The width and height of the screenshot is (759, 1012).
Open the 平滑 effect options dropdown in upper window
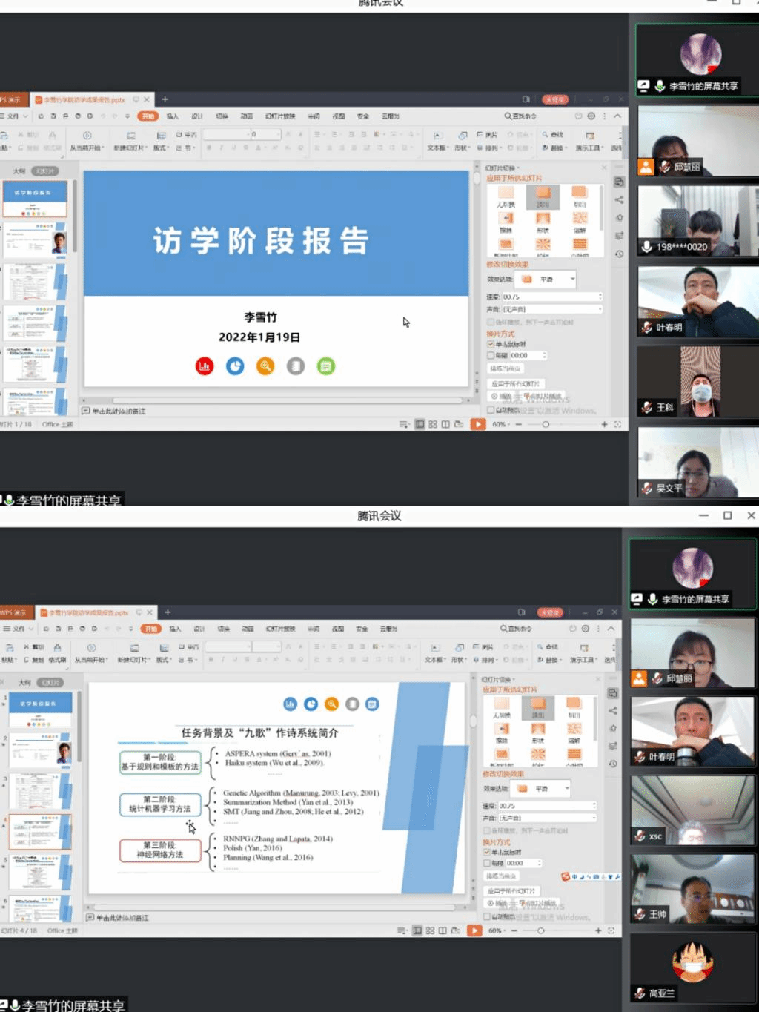tap(572, 279)
